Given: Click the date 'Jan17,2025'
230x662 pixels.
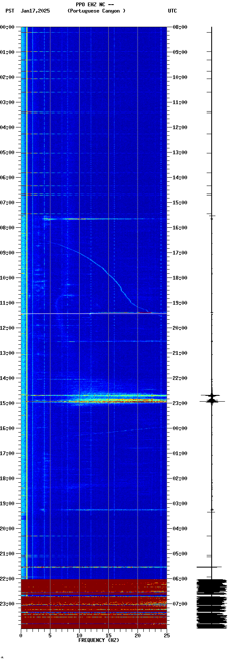Looking at the screenshot, I should point(35,11).
